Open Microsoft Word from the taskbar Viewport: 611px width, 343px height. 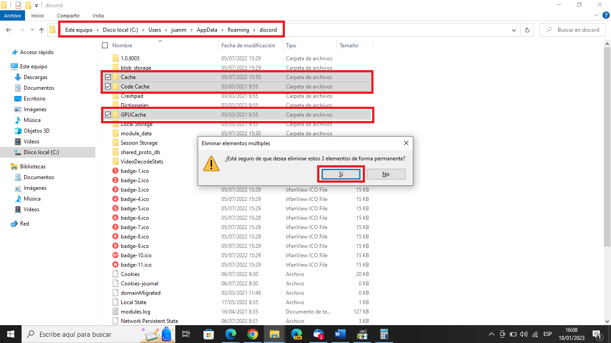click(x=340, y=334)
